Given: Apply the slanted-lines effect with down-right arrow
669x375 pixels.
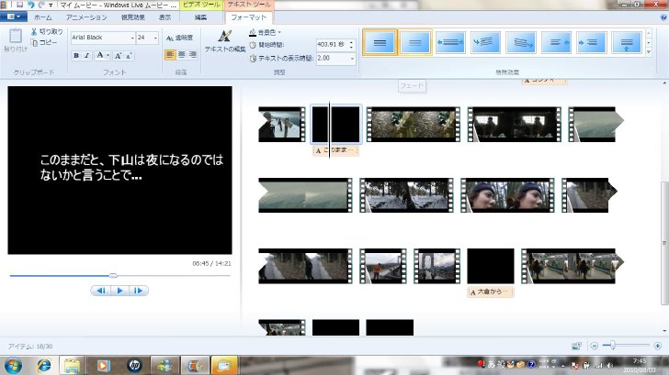Looking at the screenshot, I should 485,42.
